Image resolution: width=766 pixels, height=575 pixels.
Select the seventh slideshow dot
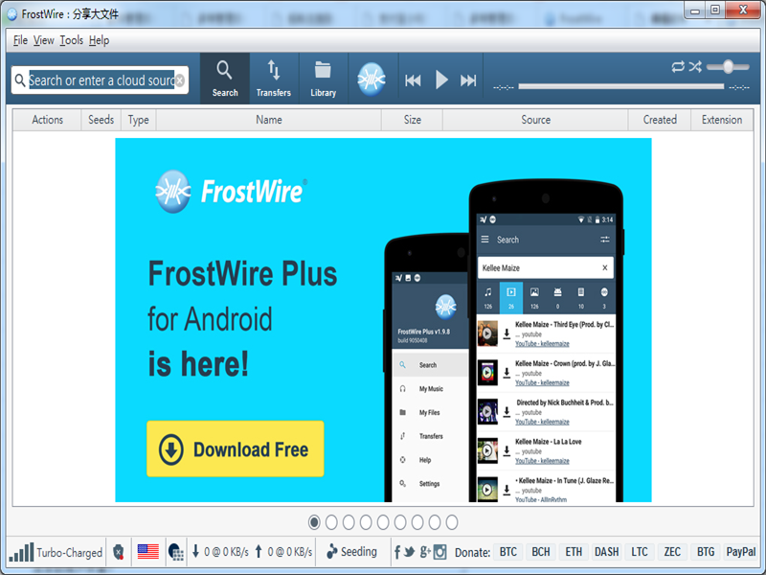point(417,522)
